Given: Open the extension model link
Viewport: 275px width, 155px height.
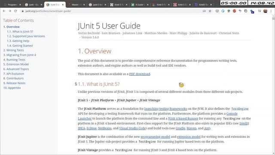Looking at the screenshot, I should (x=189, y=137).
